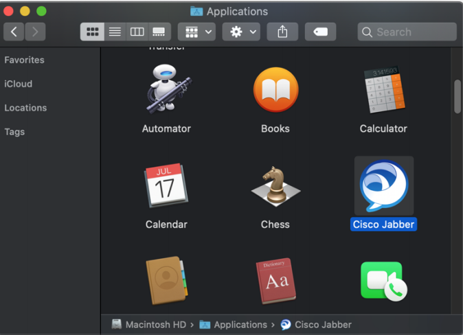Select the Cisco Jabber app icon
This screenshot has height=335, width=463.
coord(384,185)
